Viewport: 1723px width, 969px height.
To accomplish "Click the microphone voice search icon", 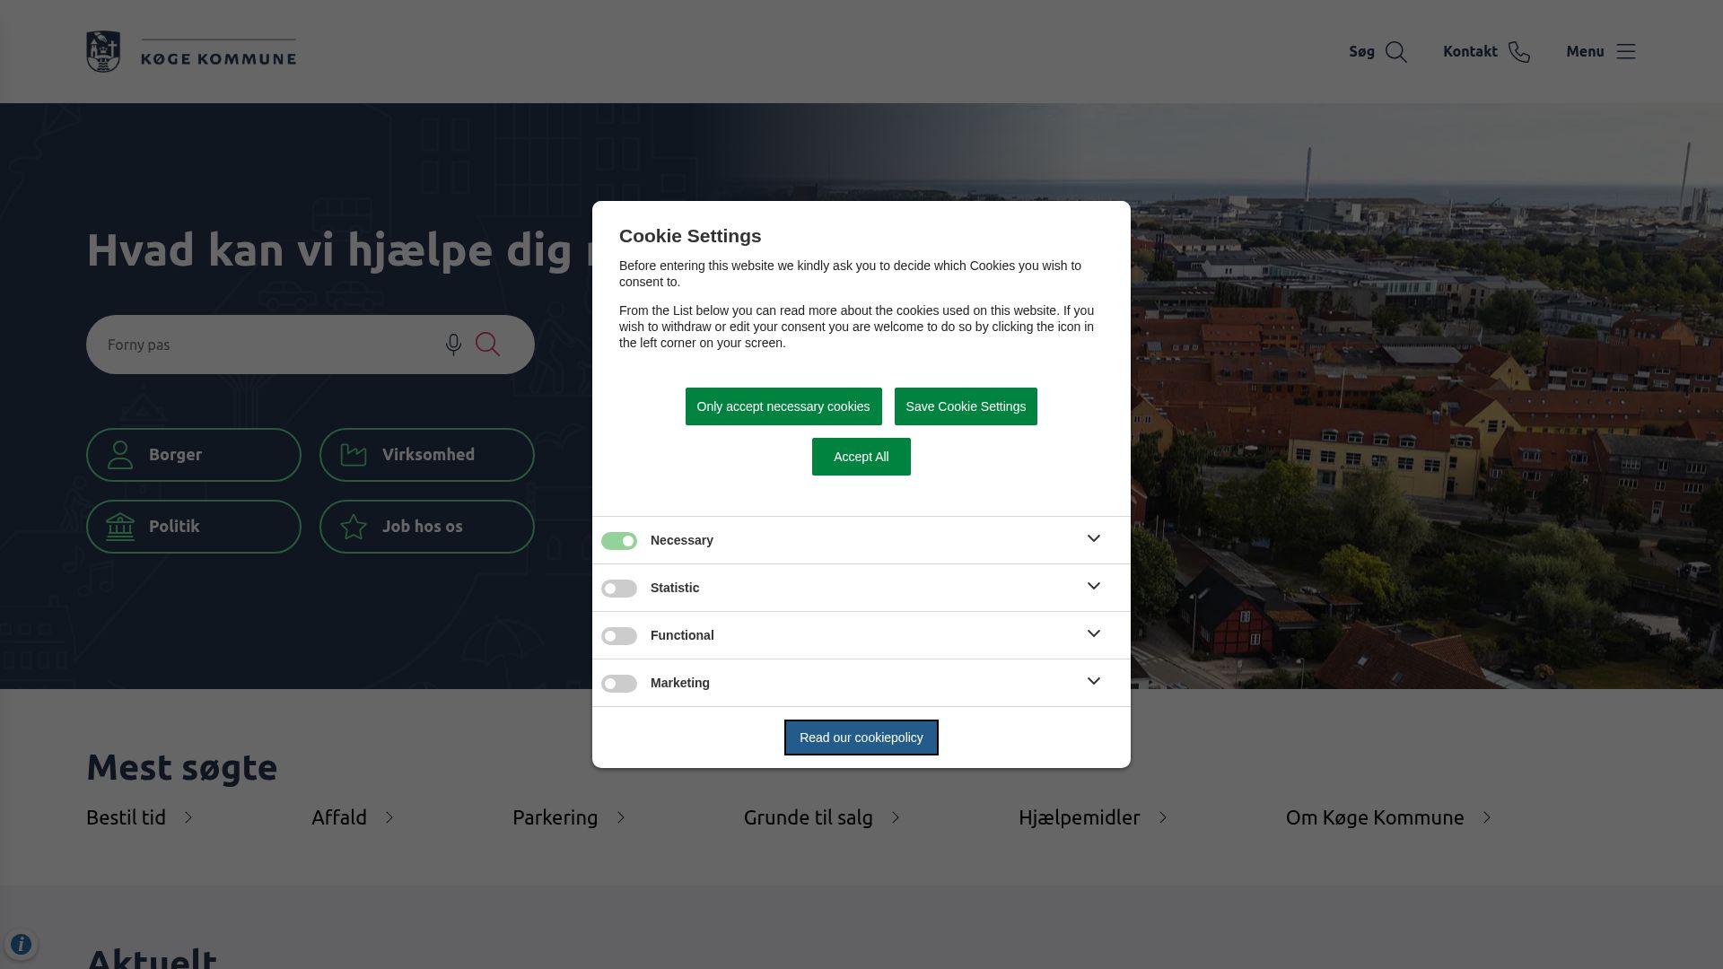I will pyautogui.click(x=453, y=345).
